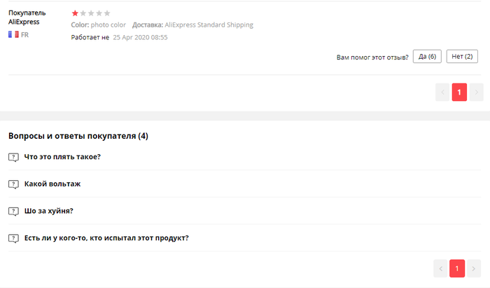Screen dimensions: 490x288
Task: Mark review as helpful with 'Да (6)'
Action: pos(427,57)
